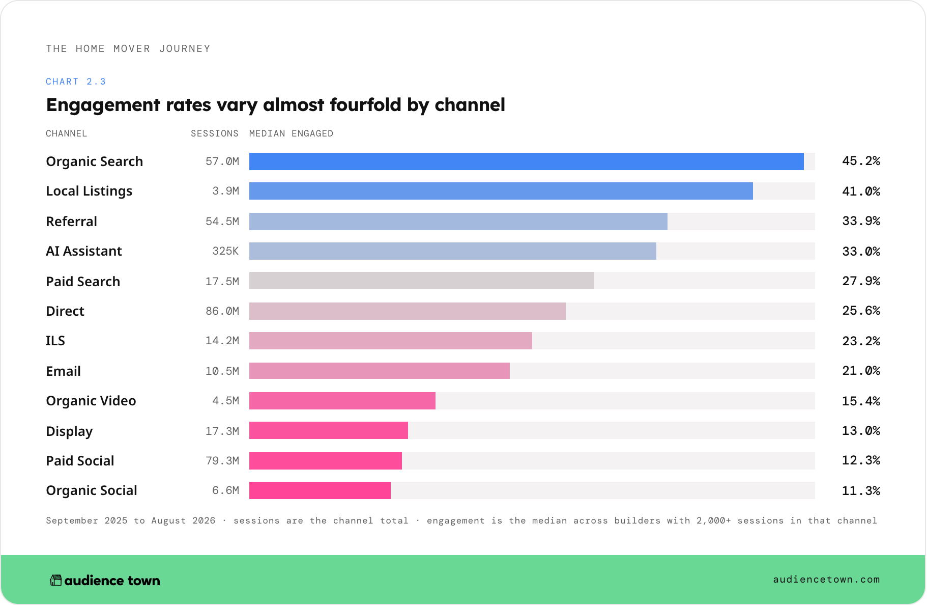
Task: Select the 'ILS' channel label
Action: tap(55, 341)
